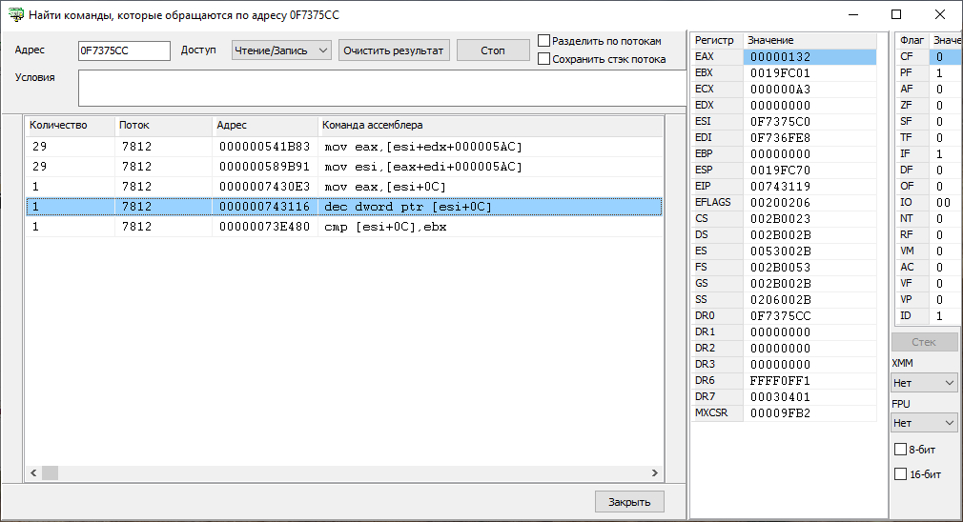Toggle the 8-бит checkbox
The height and width of the screenshot is (522, 963).
[x=900, y=450]
